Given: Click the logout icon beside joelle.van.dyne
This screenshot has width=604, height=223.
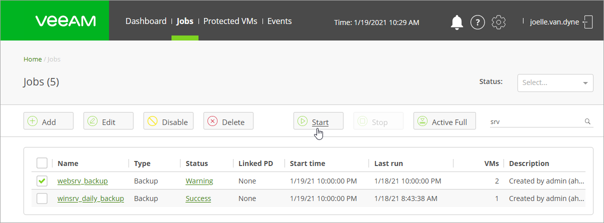Looking at the screenshot, I should coord(588,22).
